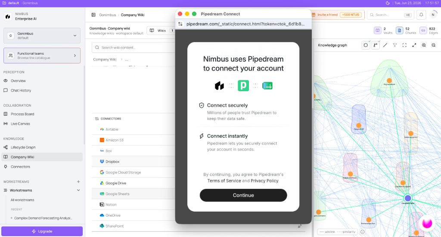Screen dimensions: 441x237
Task: Open the N user avatar
Action: tap(433, 15)
